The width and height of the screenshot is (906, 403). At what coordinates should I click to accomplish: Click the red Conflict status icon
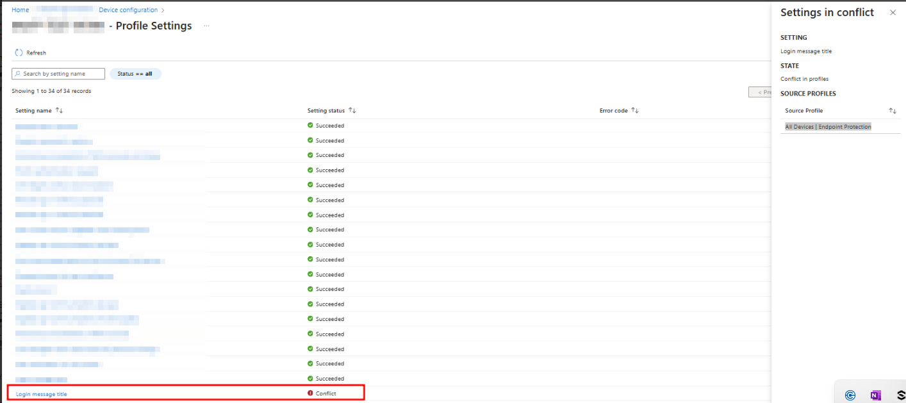[310, 393]
